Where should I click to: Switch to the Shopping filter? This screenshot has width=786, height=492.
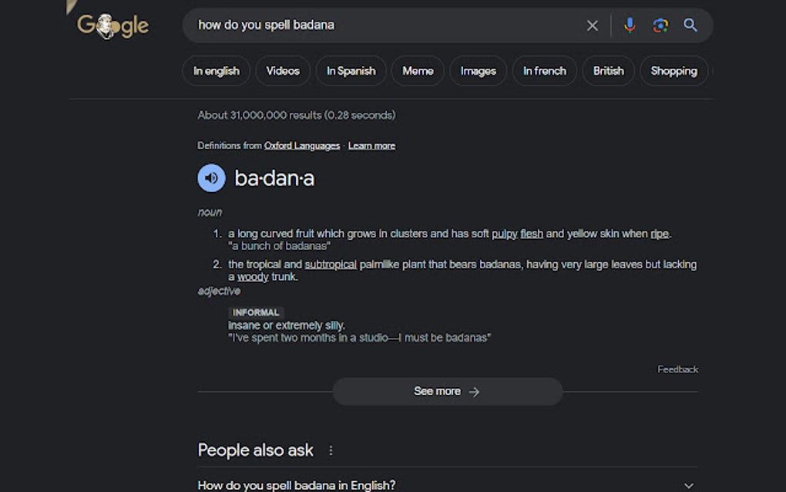(673, 70)
